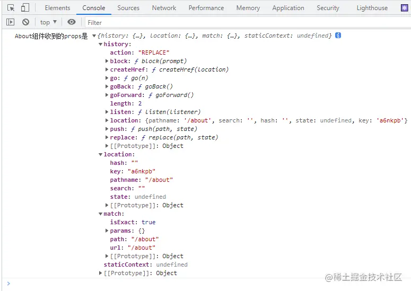Select the hash: "" property row
411x291 pixels.
pos(124,163)
